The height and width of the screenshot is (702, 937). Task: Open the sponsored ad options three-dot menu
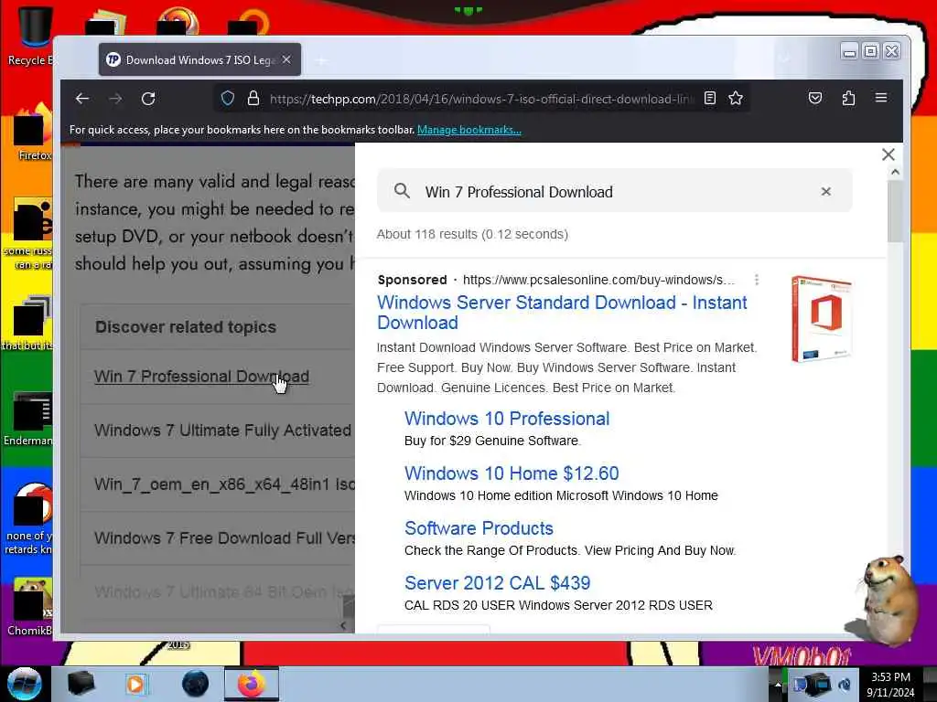[757, 280]
